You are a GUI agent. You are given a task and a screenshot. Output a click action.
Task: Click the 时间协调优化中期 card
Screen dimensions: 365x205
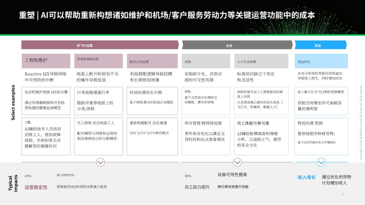(x=152, y=101)
